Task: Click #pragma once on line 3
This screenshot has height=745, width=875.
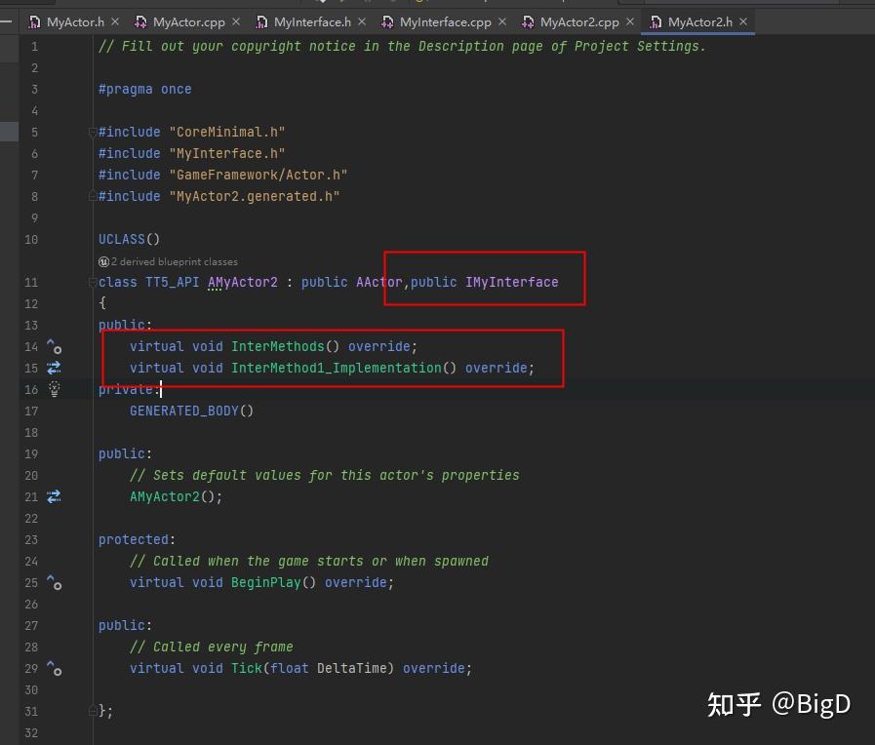Action: 145,89
